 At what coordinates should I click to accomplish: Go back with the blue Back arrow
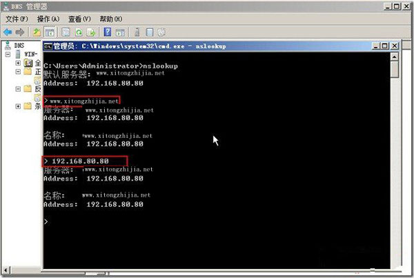tap(8, 32)
